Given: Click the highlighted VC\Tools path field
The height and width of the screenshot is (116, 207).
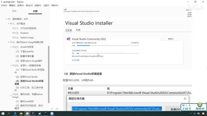Looking at the screenshot, I should click(117, 109).
